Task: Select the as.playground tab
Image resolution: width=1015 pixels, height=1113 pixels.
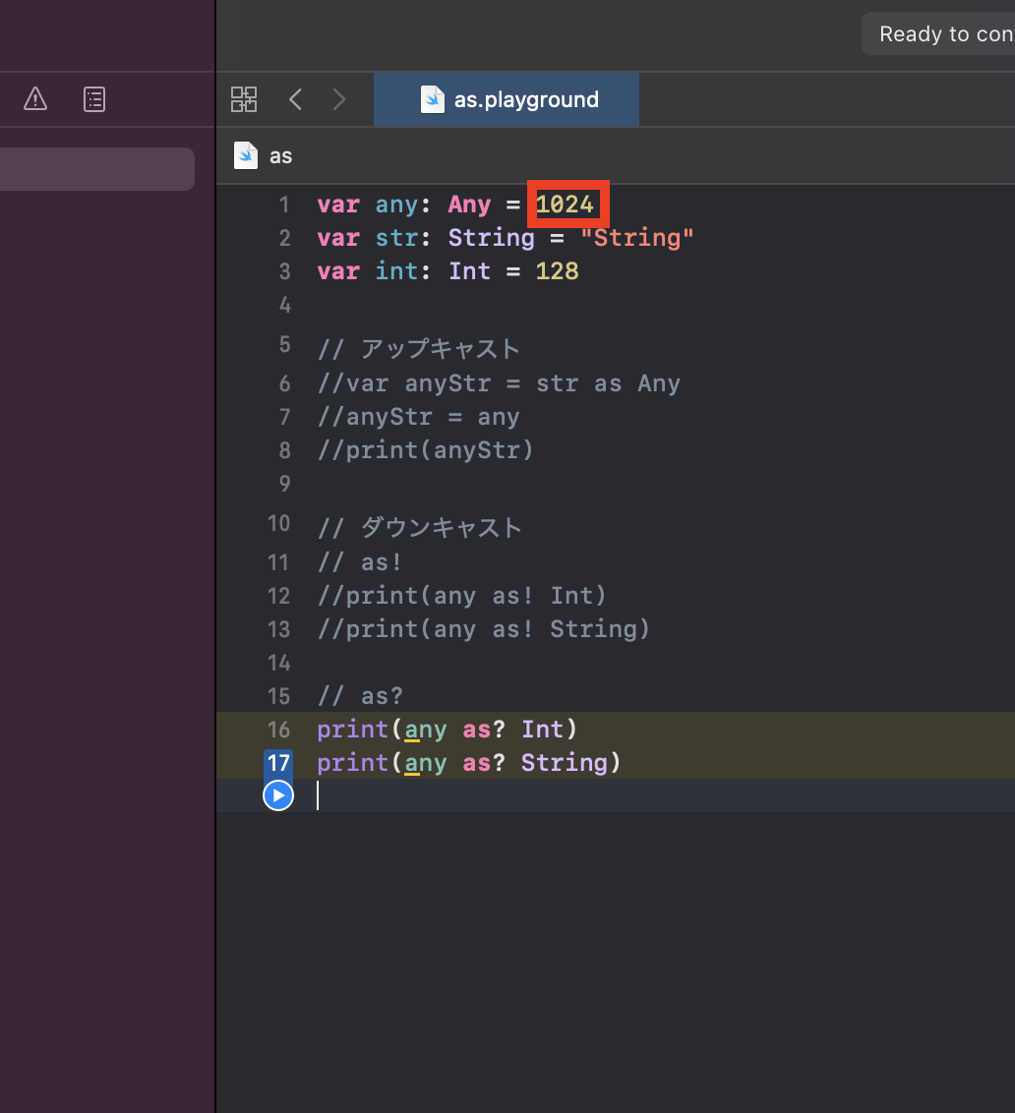Action: (x=507, y=99)
